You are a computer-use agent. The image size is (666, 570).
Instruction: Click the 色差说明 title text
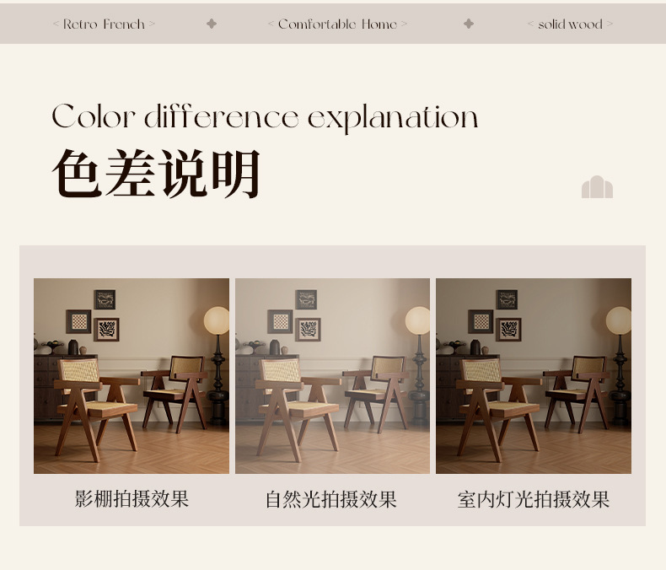(x=156, y=174)
